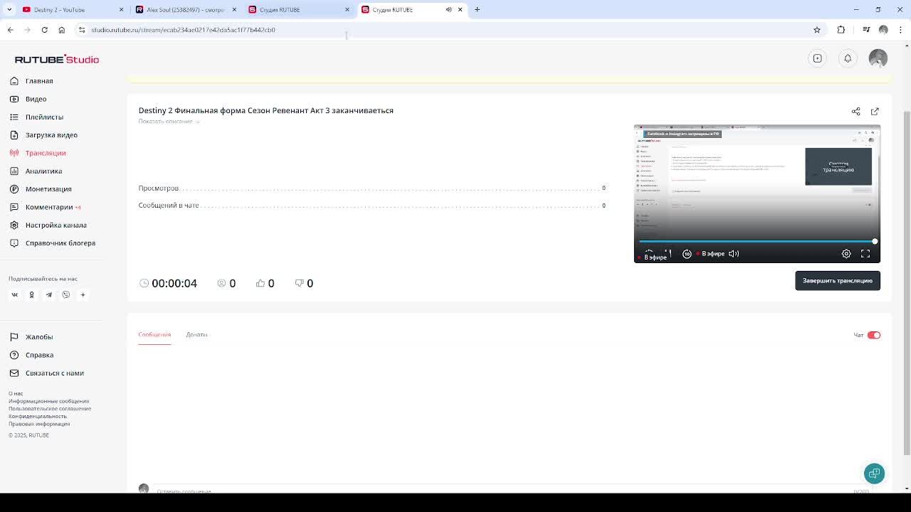Image resolution: width=911 pixels, height=512 pixels.
Task: Click the Жалобы flag icon
Action: (14, 337)
